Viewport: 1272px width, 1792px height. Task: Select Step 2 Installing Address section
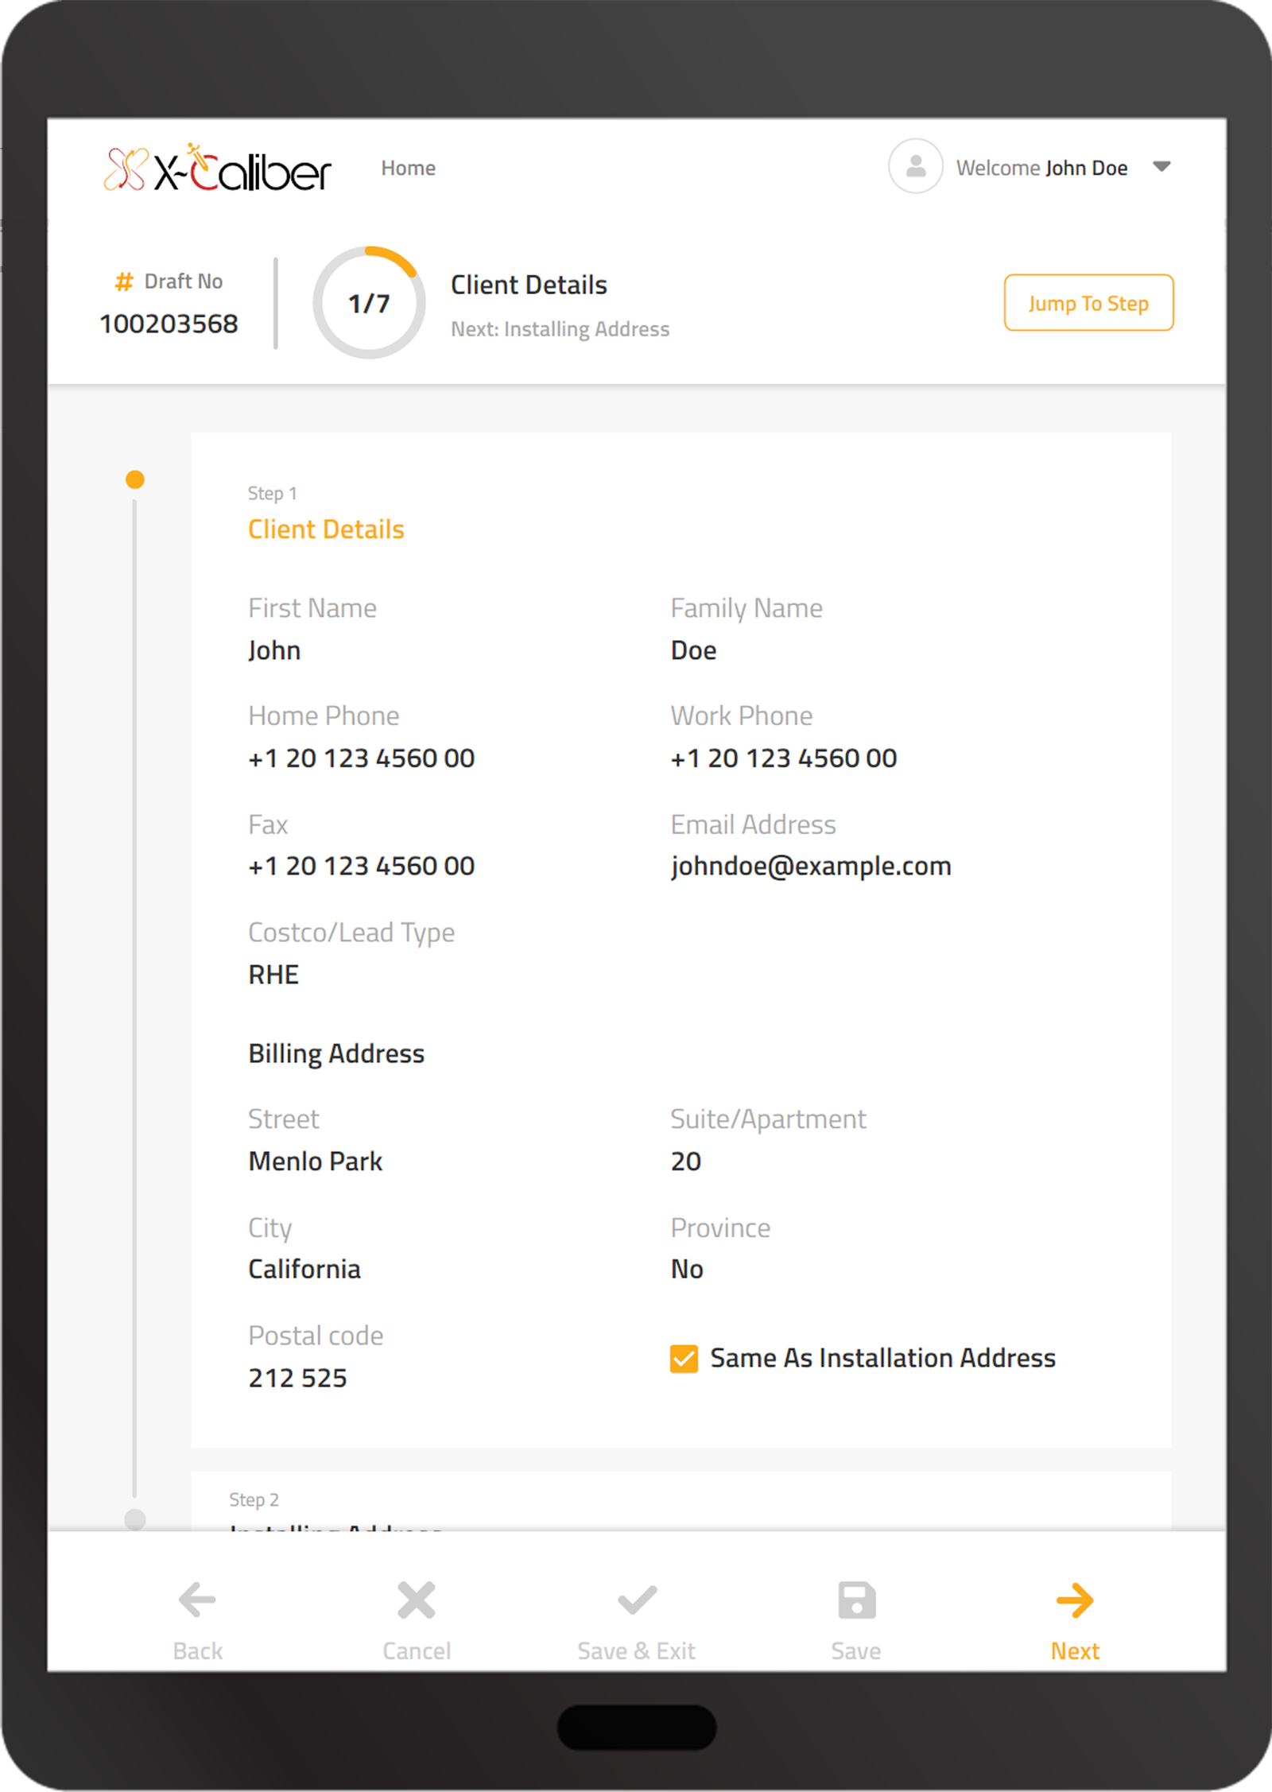tap(334, 1515)
